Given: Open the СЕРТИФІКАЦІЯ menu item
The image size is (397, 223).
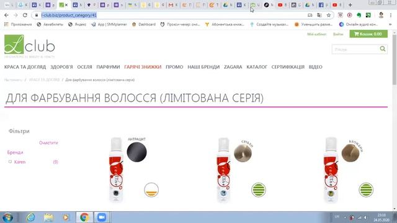Looking at the screenshot, I should [x=288, y=67].
